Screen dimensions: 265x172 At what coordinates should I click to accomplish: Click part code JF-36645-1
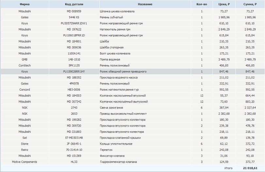pos(74,144)
